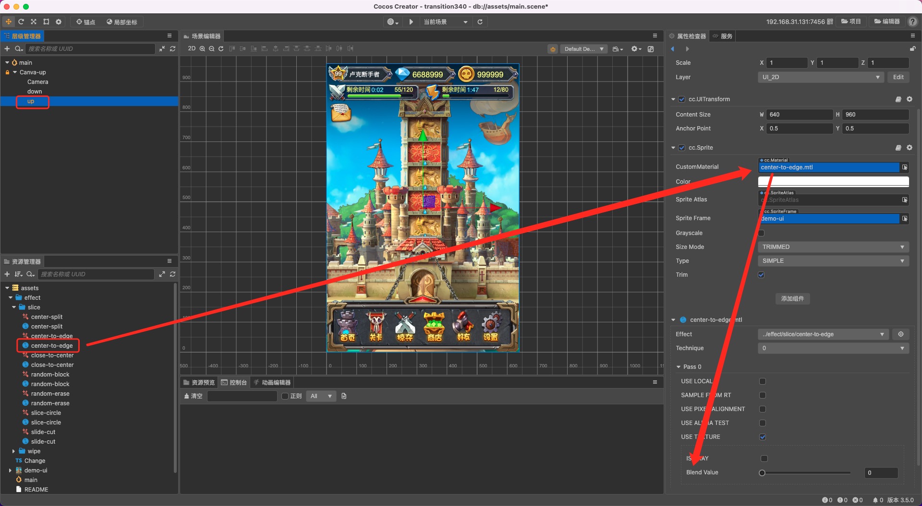Open the 当前场景 preview scene dropdown
Screen dimensions: 922x506
tap(445, 22)
